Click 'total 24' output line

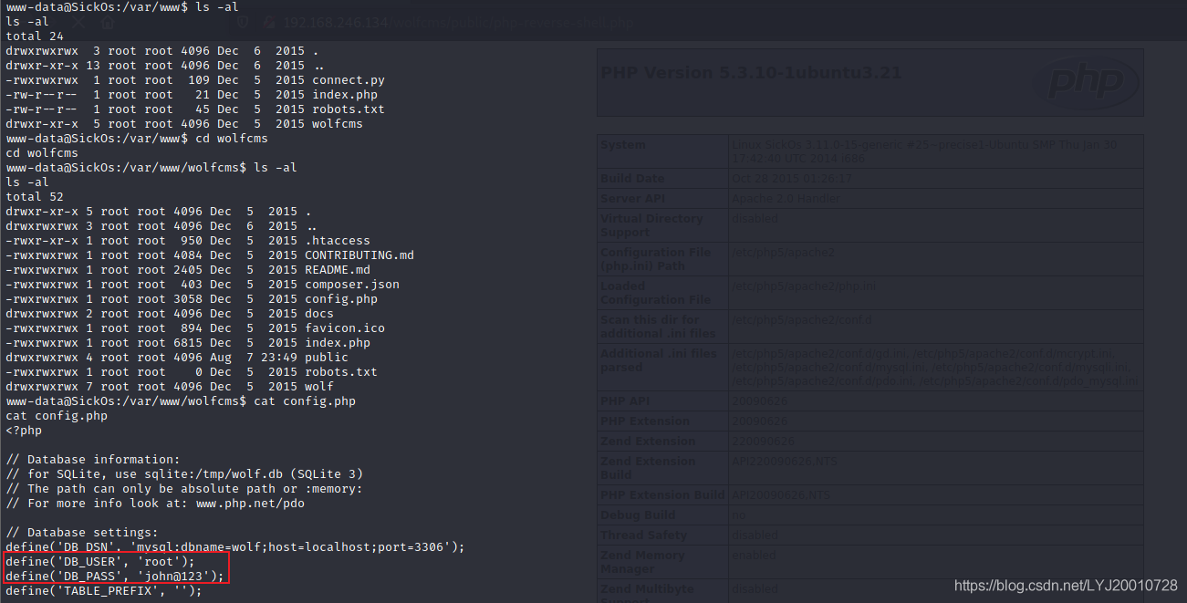pos(35,36)
